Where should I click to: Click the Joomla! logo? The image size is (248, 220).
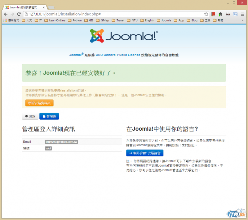[124, 36]
